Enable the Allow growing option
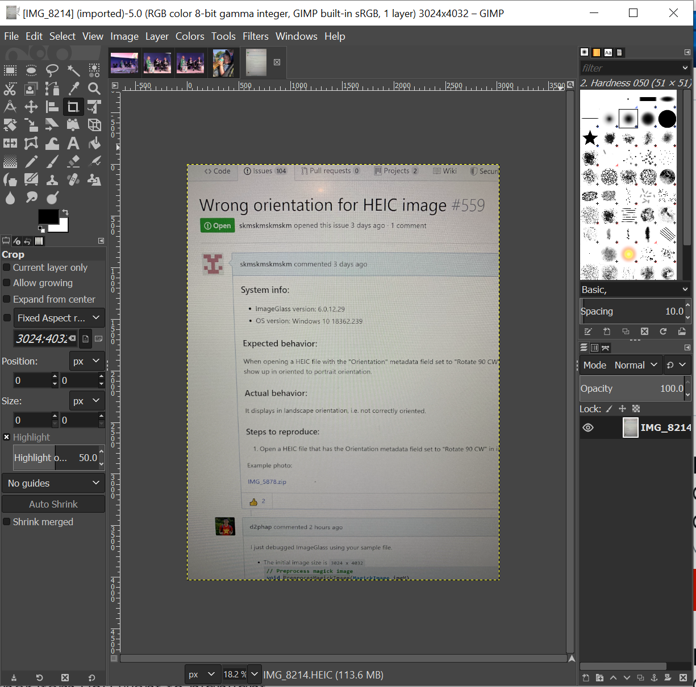The image size is (696, 687). pyautogui.click(x=7, y=283)
